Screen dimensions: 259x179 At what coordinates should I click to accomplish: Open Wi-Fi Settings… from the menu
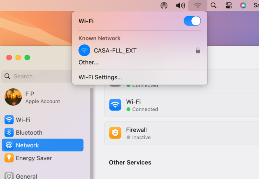point(100,77)
